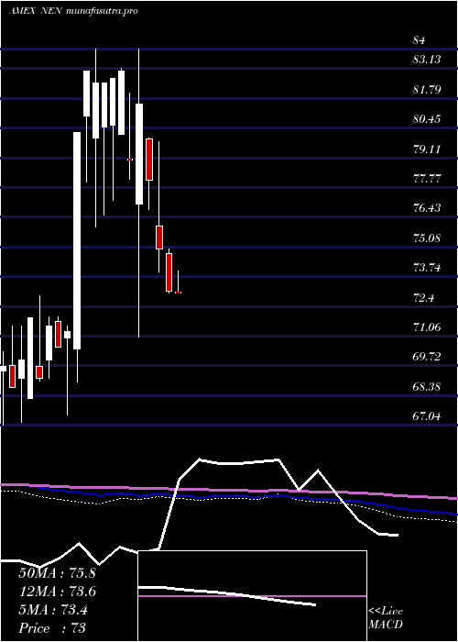Click the 69.72 price axis label
Screen dimensions: 458x642
click(x=427, y=357)
